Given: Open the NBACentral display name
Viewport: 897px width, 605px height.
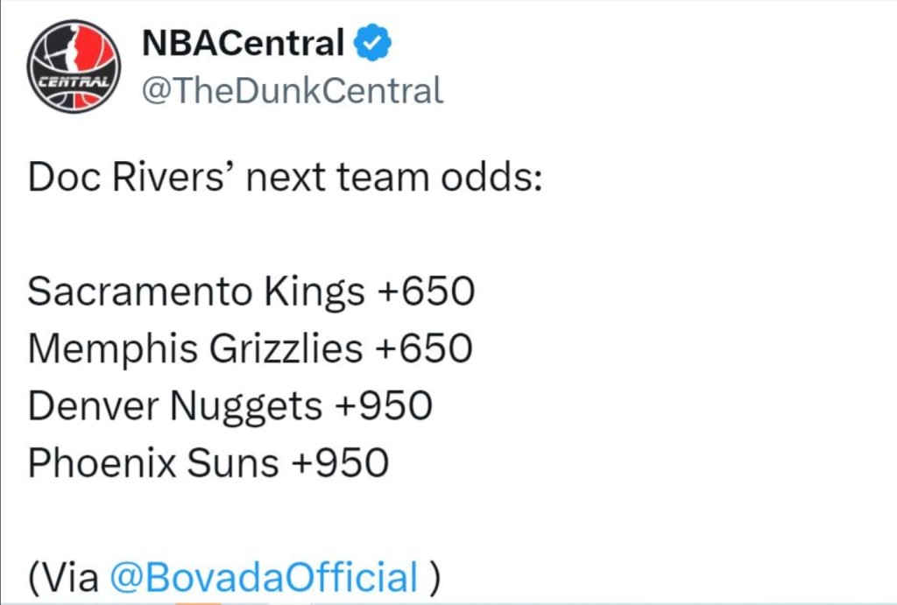Looking at the screenshot, I should (x=243, y=43).
